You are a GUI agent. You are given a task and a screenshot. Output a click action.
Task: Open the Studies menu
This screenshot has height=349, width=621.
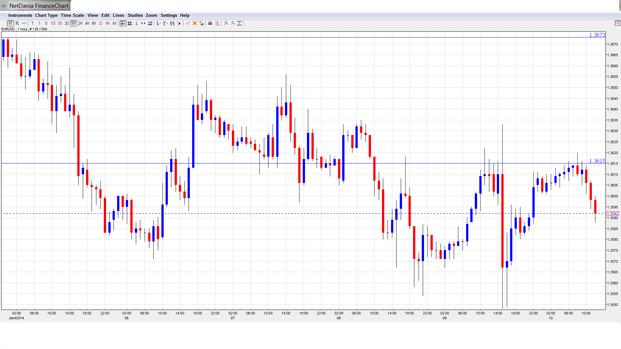pos(135,15)
